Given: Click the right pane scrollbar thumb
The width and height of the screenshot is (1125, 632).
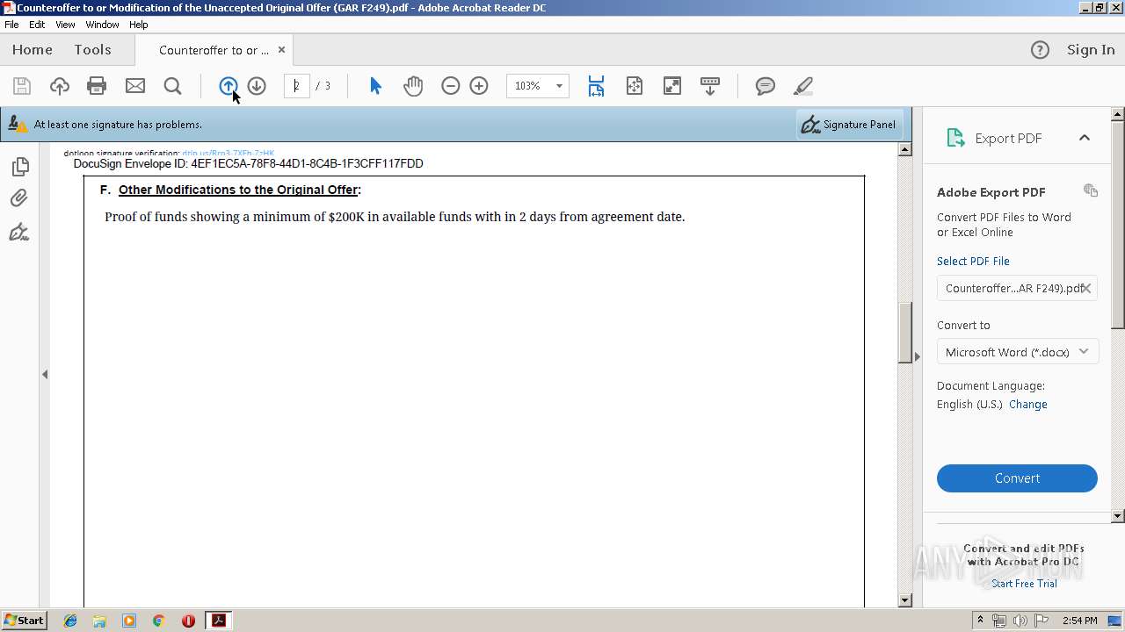Looking at the screenshot, I should coord(1118,224).
